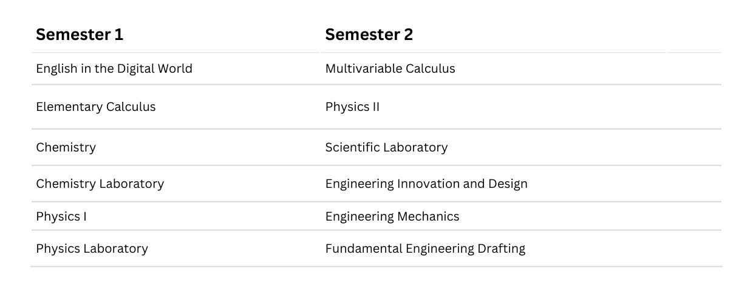Click the Engineering Mechanics cell
753x303 pixels.
(393, 216)
